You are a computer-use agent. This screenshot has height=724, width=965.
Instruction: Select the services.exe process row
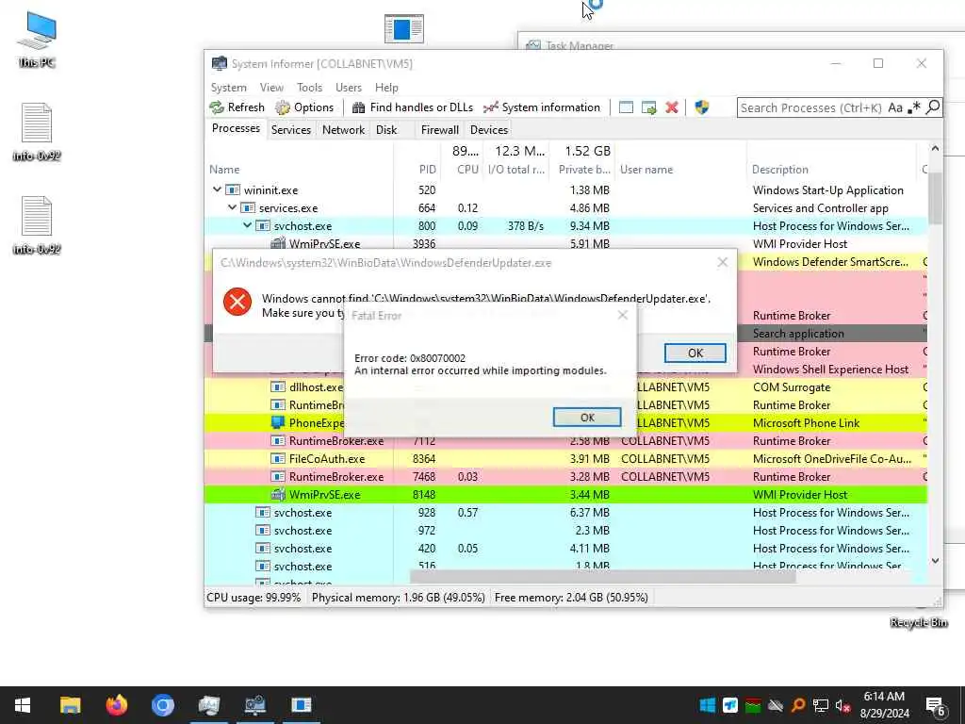tap(566, 208)
